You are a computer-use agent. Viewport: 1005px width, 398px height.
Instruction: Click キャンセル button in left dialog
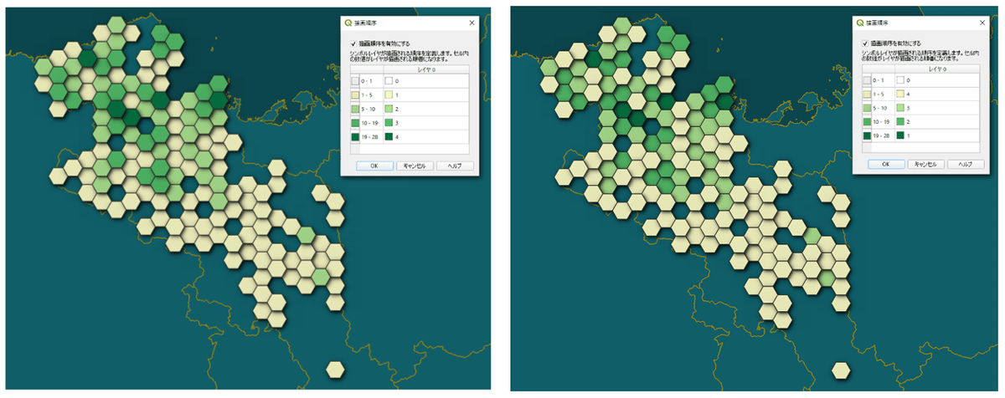coord(415,166)
